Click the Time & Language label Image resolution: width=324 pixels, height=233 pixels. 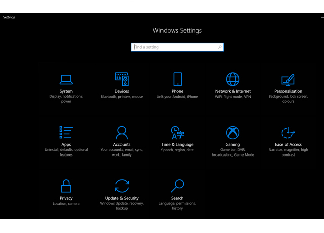[177, 144]
